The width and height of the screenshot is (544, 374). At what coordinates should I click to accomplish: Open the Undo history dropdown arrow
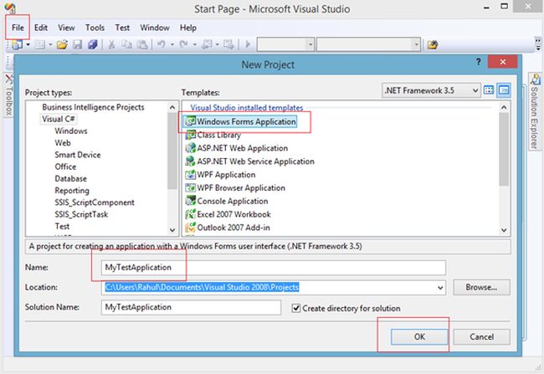(172, 44)
